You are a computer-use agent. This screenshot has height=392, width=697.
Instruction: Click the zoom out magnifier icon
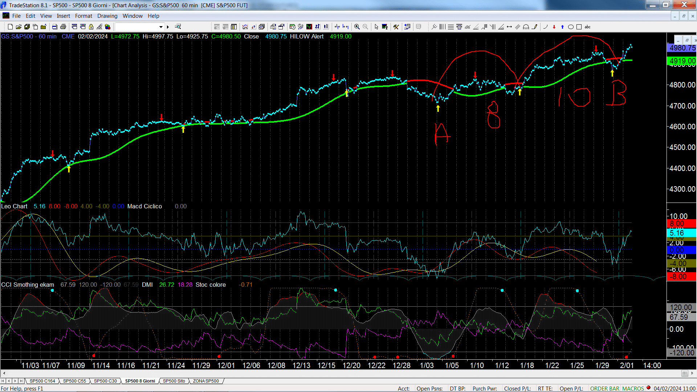pos(365,27)
